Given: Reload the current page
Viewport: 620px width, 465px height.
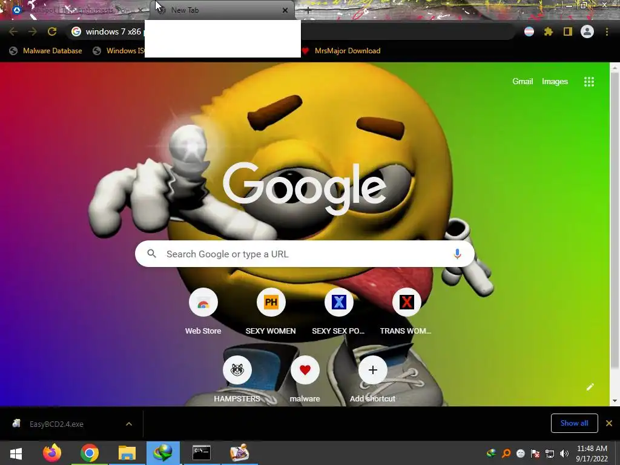Looking at the screenshot, I should click(x=52, y=31).
